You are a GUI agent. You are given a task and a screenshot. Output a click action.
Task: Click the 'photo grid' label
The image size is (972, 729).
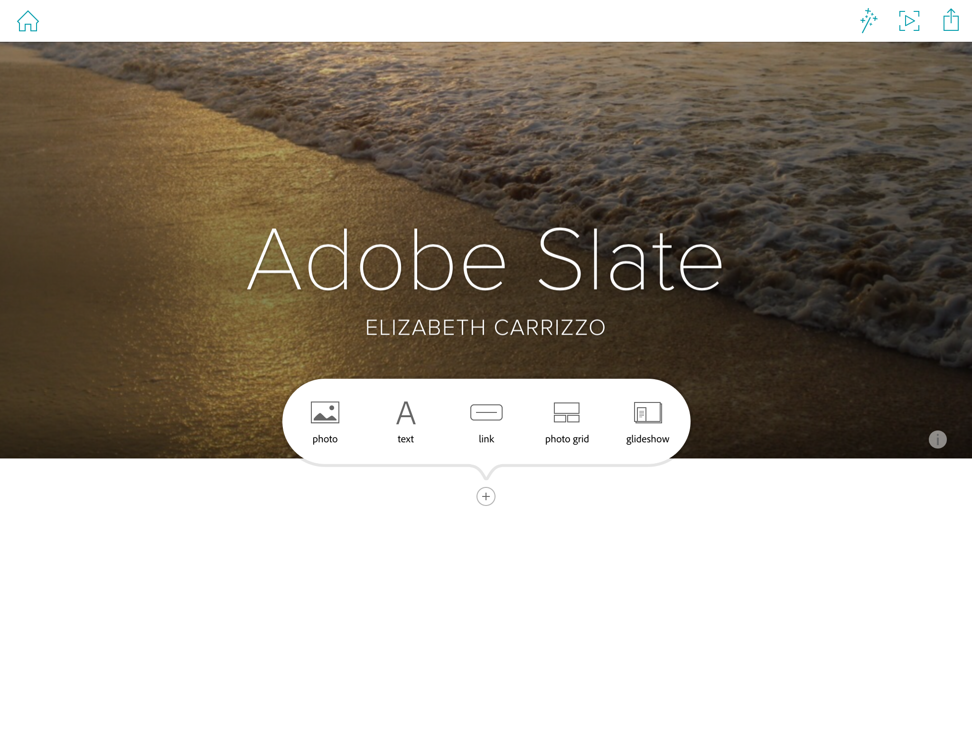coord(567,439)
